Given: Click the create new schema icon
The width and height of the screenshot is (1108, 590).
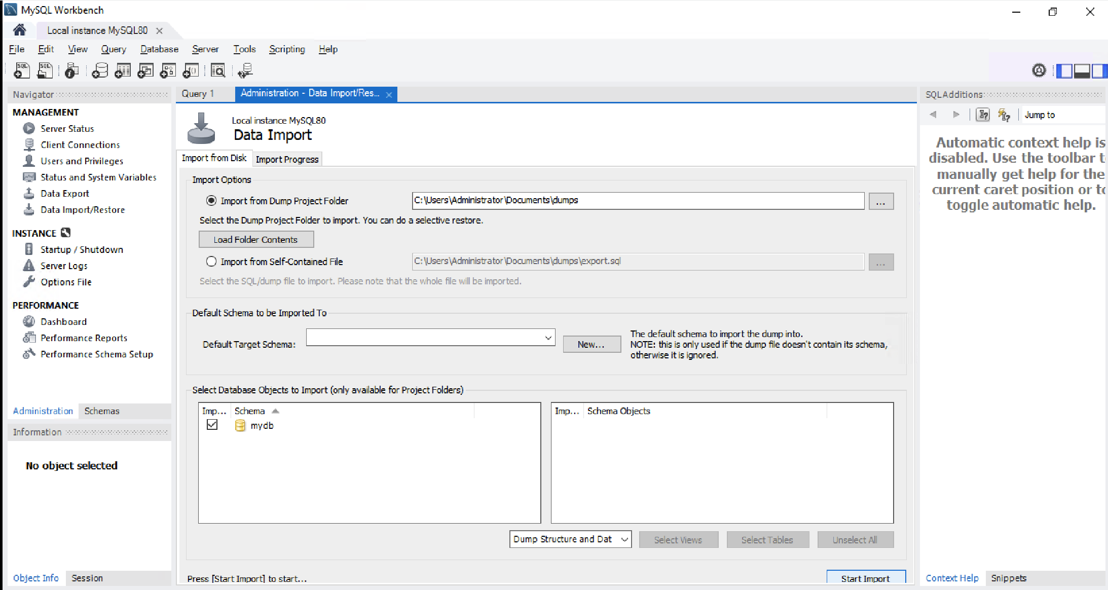Looking at the screenshot, I should (100, 70).
